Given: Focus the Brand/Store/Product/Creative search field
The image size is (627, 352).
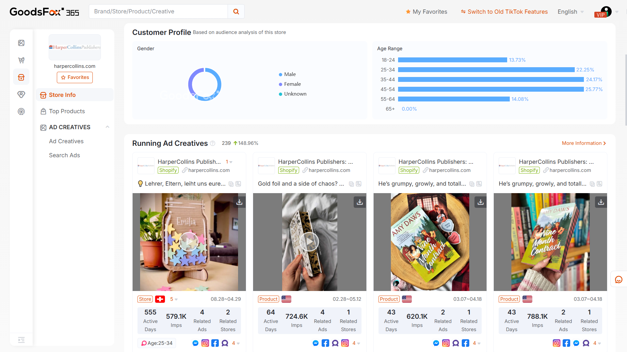Looking at the screenshot, I should click(x=158, y=11).
